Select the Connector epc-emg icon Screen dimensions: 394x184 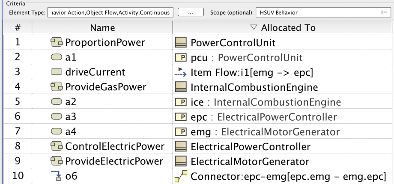(x=181, y=176)
